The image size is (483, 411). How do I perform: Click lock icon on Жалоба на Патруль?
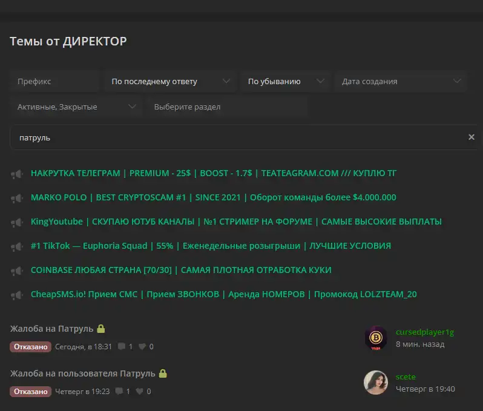click(x=101, y=329)
